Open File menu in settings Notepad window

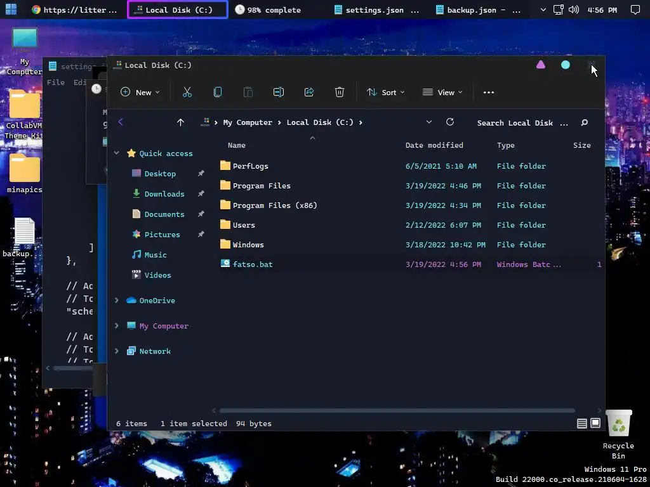(56, 82)
